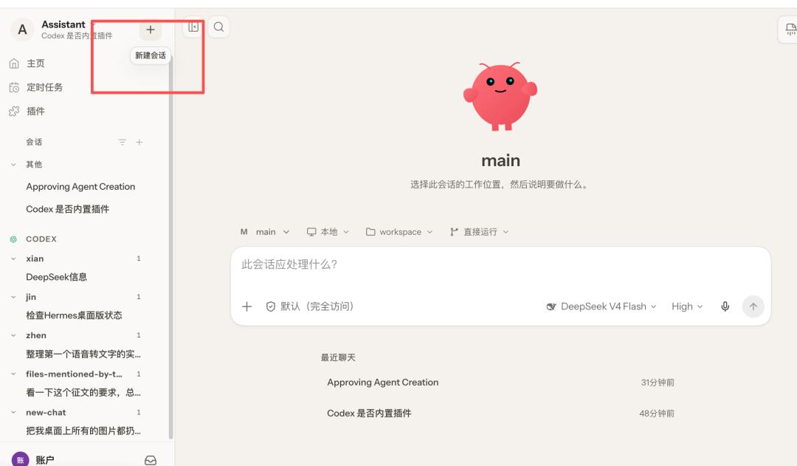Click the attachment plus icon in input box
797x466 pixels.
tap(246, 306)
